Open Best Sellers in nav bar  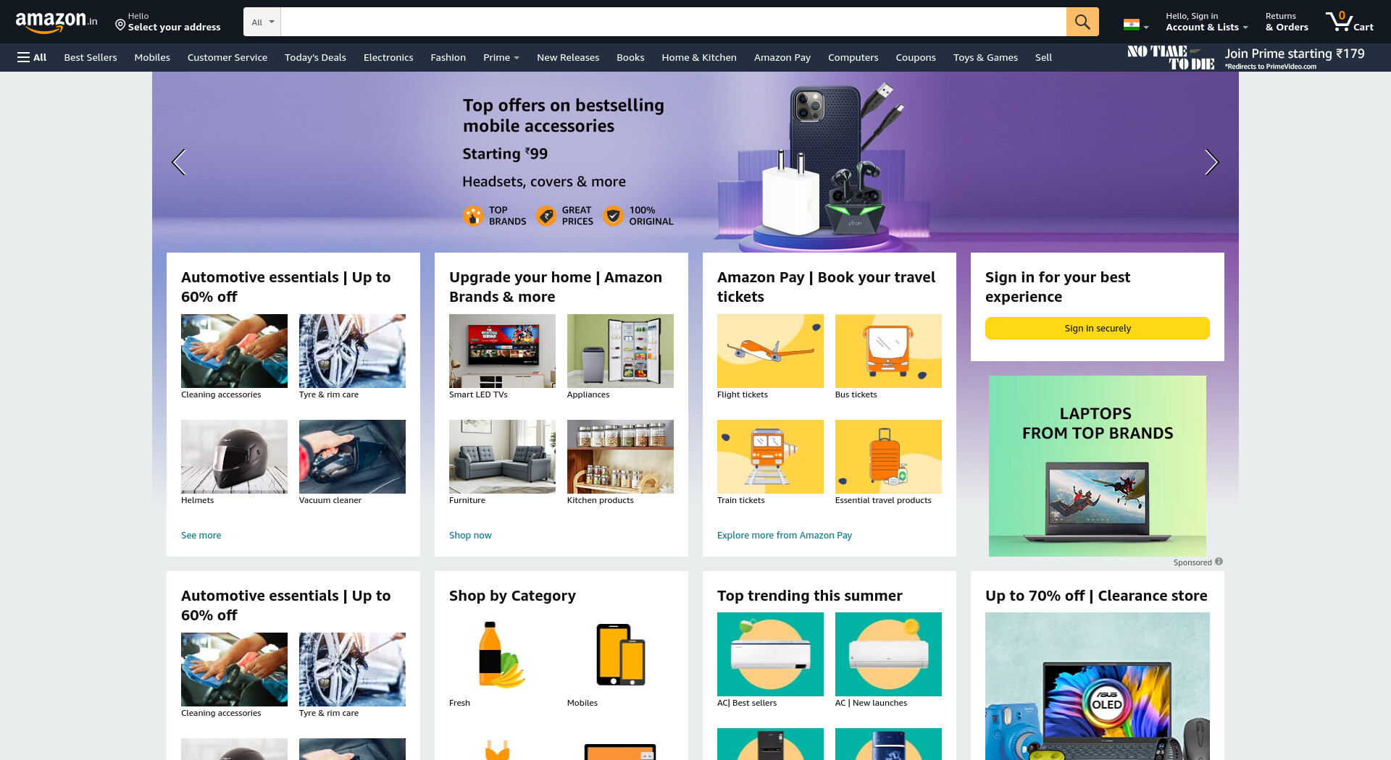[91, 57]
